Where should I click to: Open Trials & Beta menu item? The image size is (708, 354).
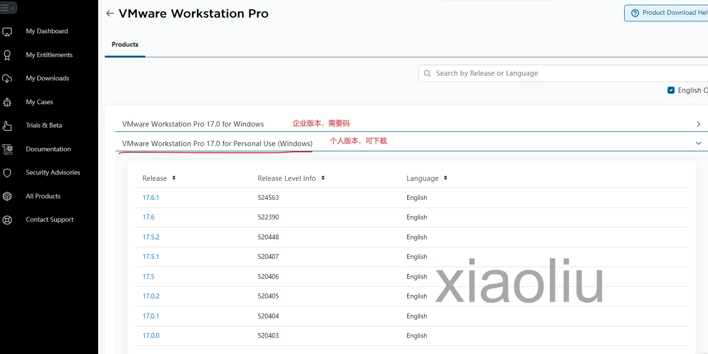44,126
